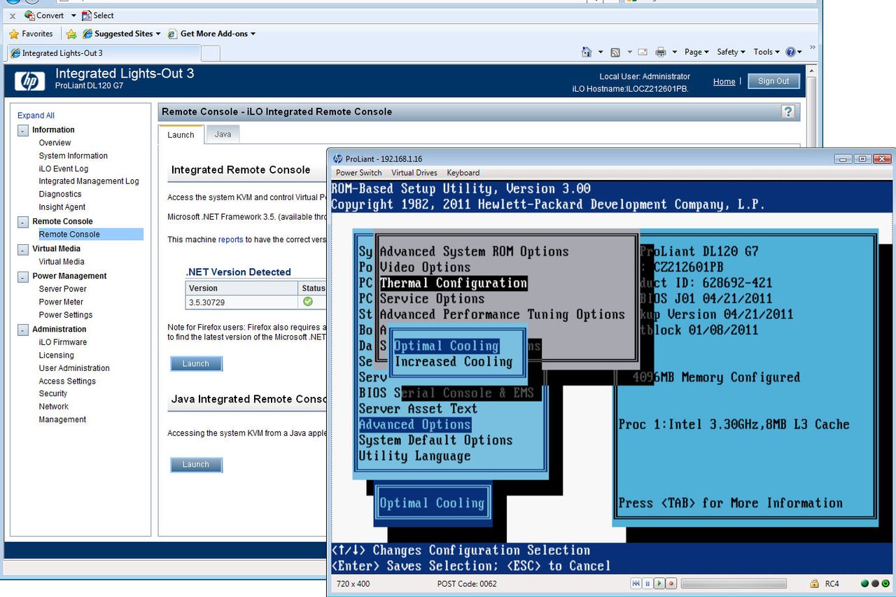The height and width of the screenshot is (597, 896).
Task: Select Thermal Configuration in BIOS menu
Action: coord(454,283)
